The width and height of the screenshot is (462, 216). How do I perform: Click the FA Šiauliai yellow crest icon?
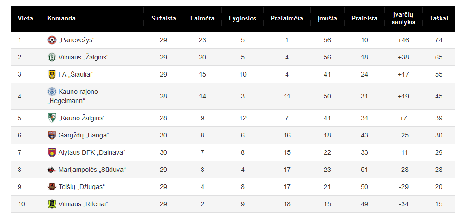52,74
